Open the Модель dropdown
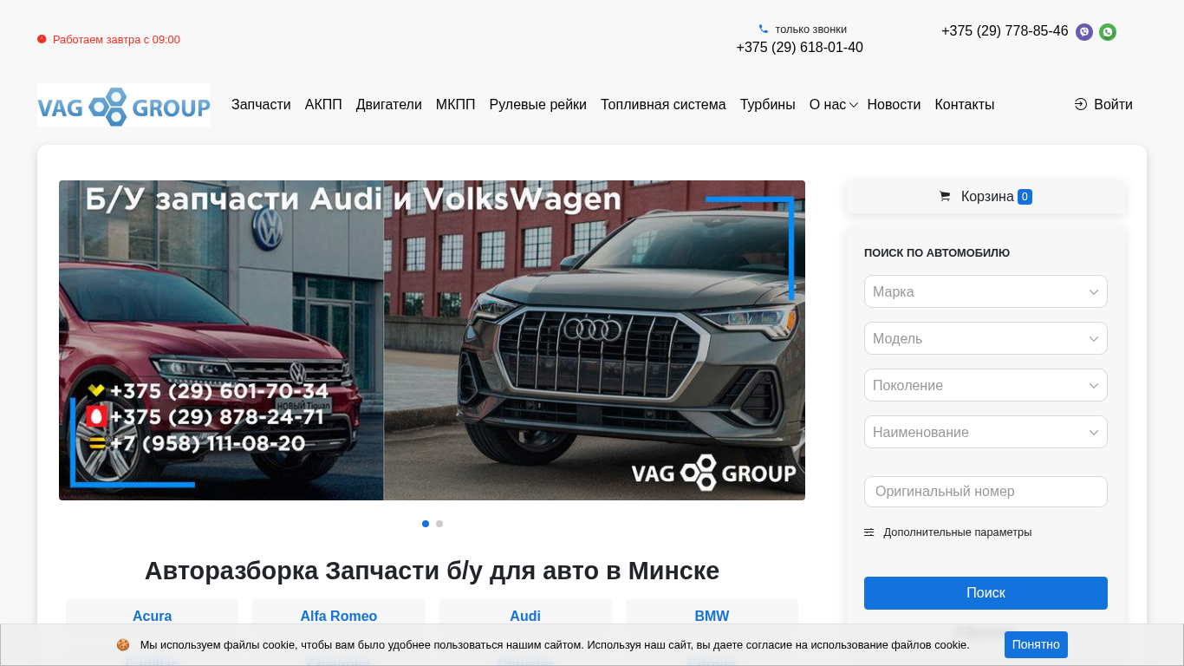1184x666 pixels. (986, 338)
